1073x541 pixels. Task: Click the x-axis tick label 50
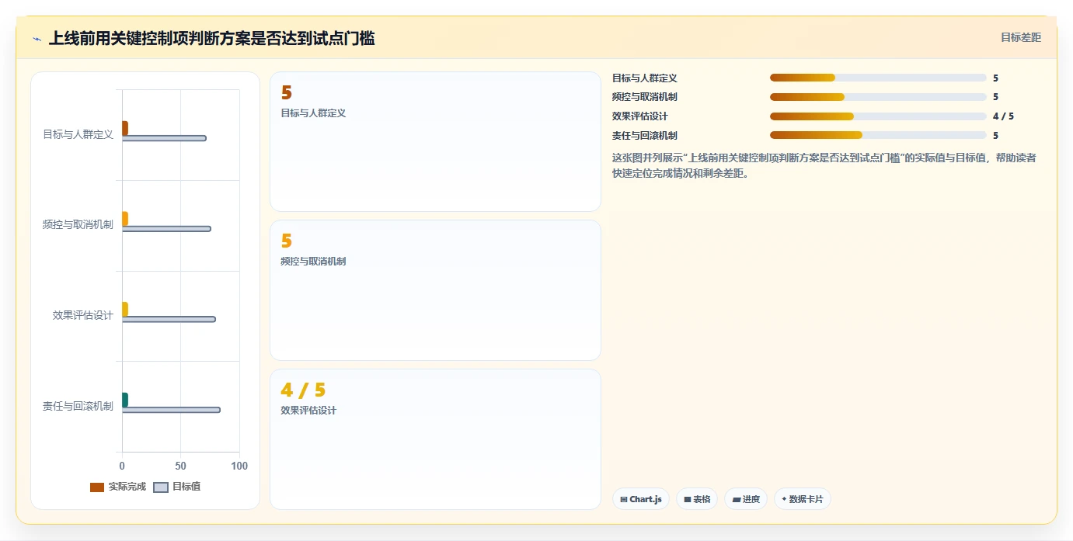(x=180, y=466)
